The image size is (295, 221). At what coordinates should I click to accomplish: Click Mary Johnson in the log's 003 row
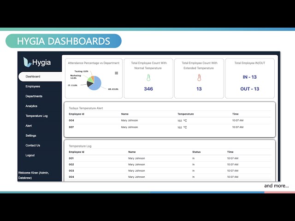click(x=136, y=171)
